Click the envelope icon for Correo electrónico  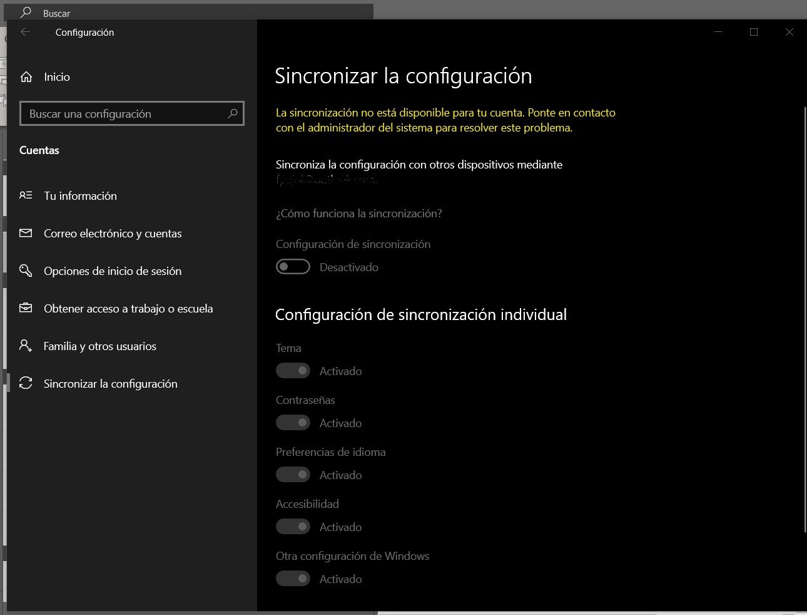[26, 233]
